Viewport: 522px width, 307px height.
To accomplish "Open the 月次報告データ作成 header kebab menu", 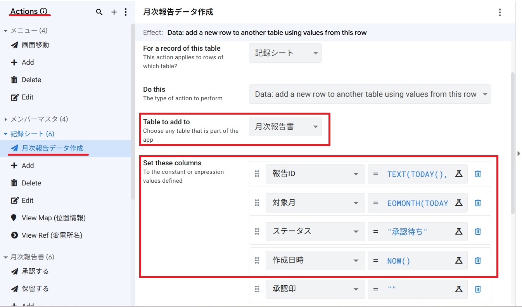I will (x=500, y=12).
